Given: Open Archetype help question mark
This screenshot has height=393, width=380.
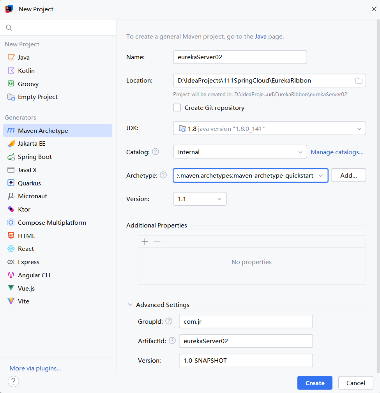Looking at the screenshot, I should (x=163, y=175).
